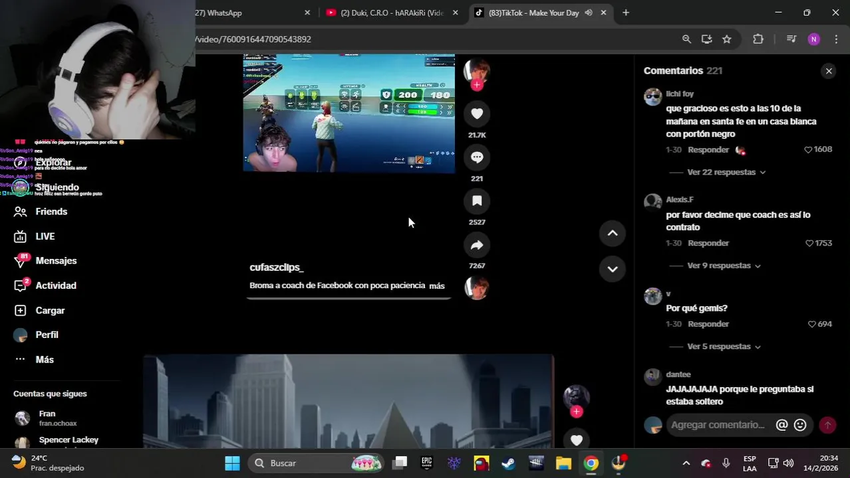
Task: Like the 'Por qué gemis?' comment
Action: coord(811,325)
